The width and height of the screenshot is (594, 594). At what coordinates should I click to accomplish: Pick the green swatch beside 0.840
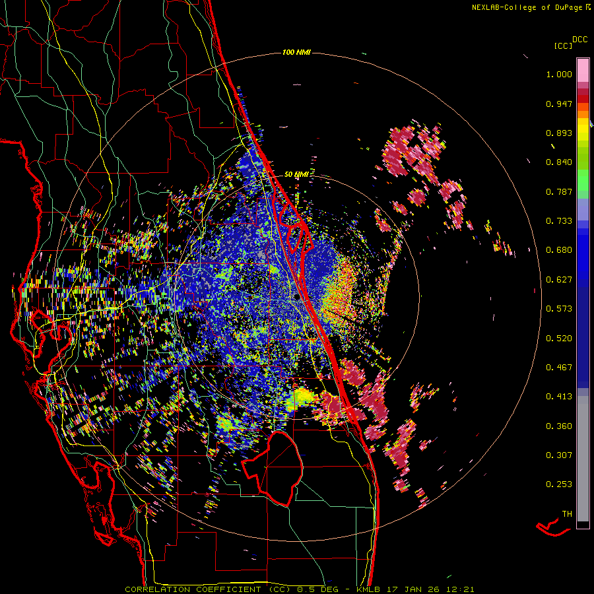click(583, 158)
